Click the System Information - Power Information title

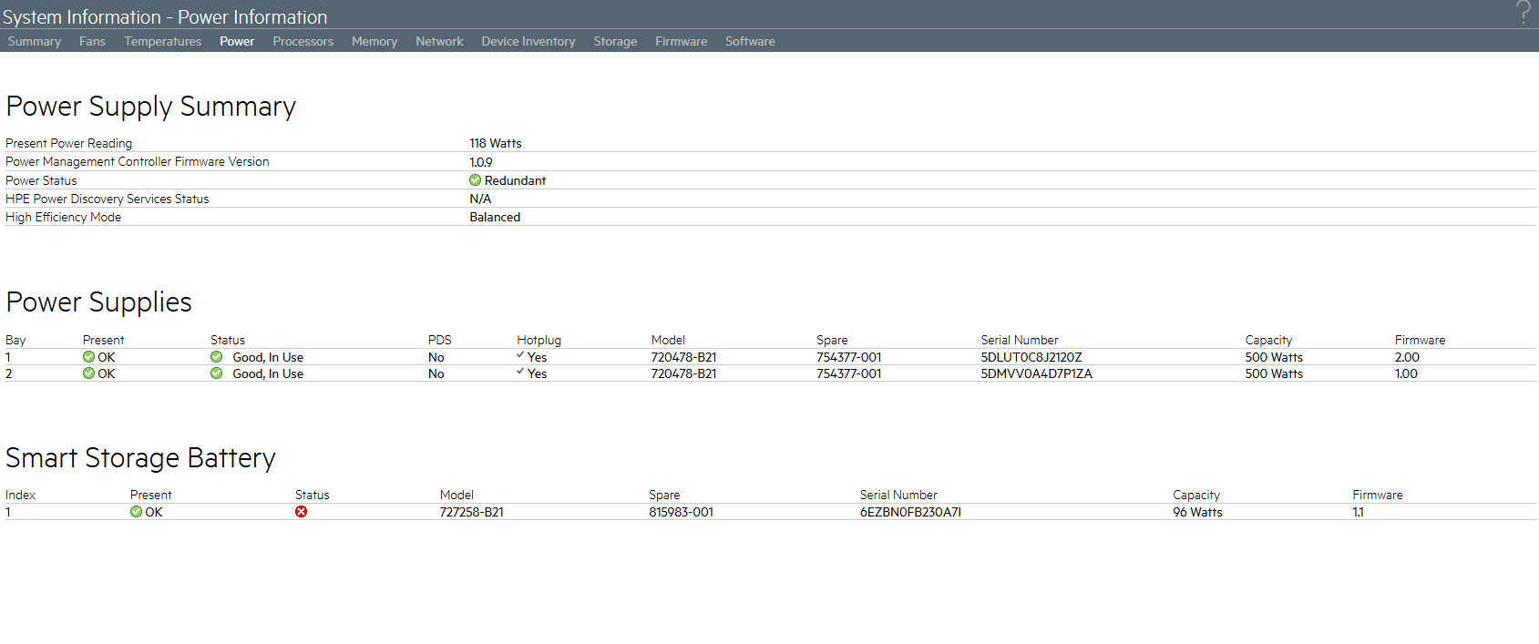click(165, 16)
